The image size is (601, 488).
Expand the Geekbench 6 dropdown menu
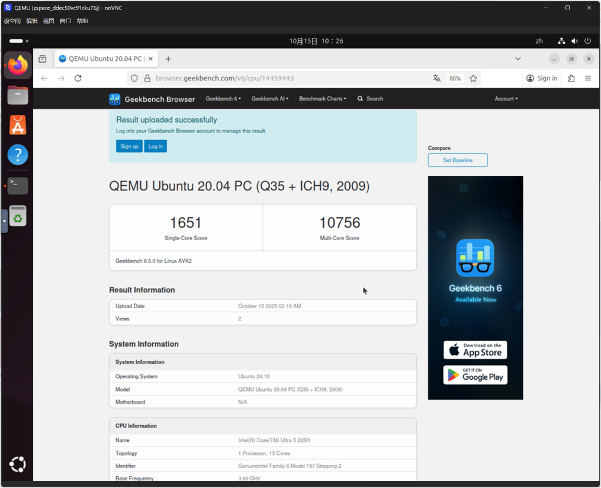(223, 99)
